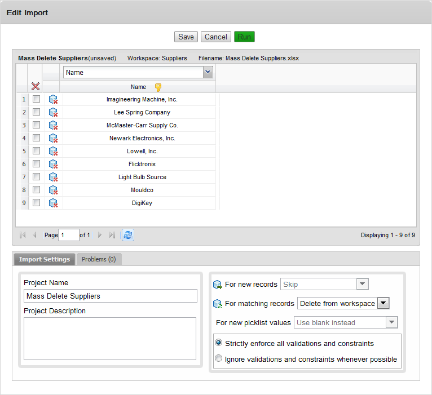Click the Project Name input field
Image resolution: width=432 pixels, height=395 pixels.
[x=111, y=296]
